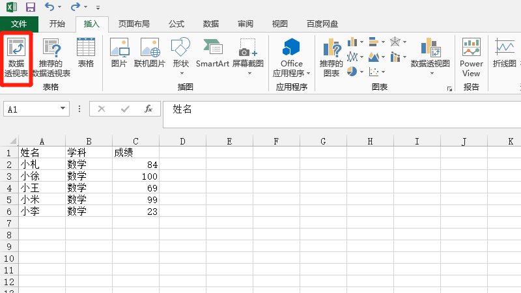521x293 pixels.
Task: Open SmartArt graphic insert
Action: (x=212, y=53)
